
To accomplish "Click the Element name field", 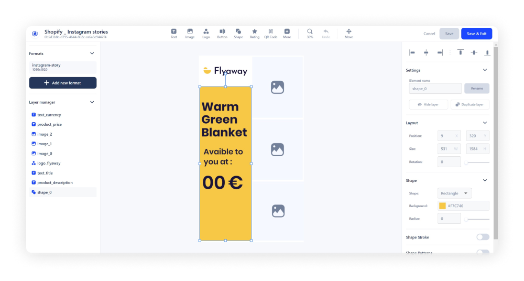I will click(x=435, y=89).
